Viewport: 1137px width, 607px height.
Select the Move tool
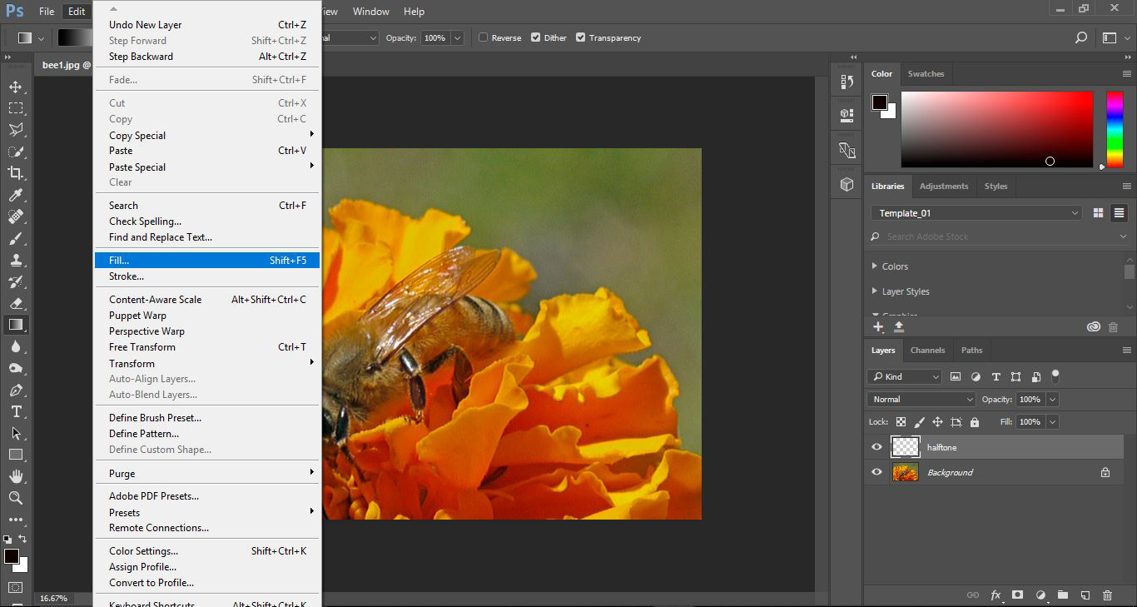coord(16,87)
